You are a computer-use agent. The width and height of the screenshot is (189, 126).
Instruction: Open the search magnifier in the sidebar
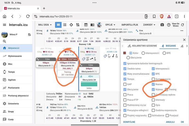[x=4, y=41]
